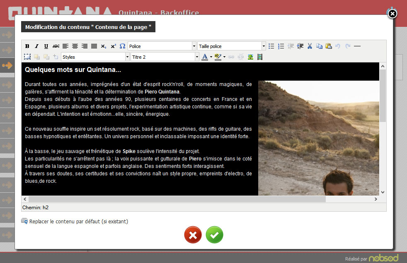Image resolution: width=407 pixels, height=263 pixels.
Task: Insert a bulleted list
Action: (271, 46)
